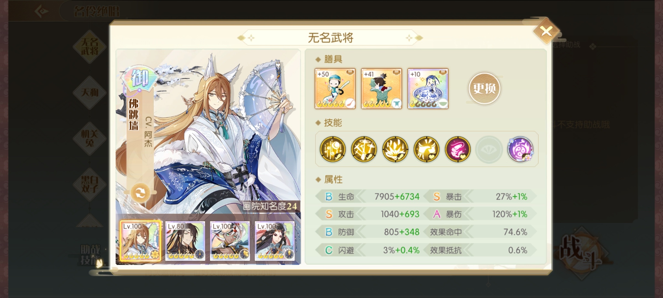Switch to the 机关兔 stage tab
Image resolution: width=663 pixels, height=298 pixels.
90,138
